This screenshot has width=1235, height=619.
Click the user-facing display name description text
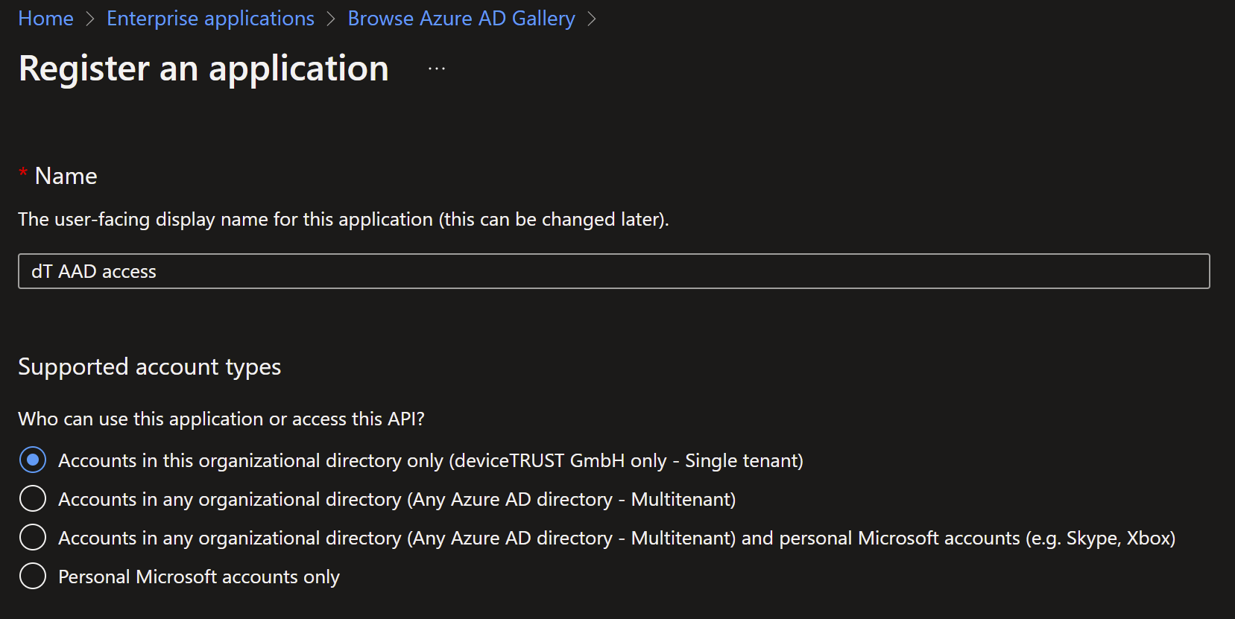pos(343,220)
